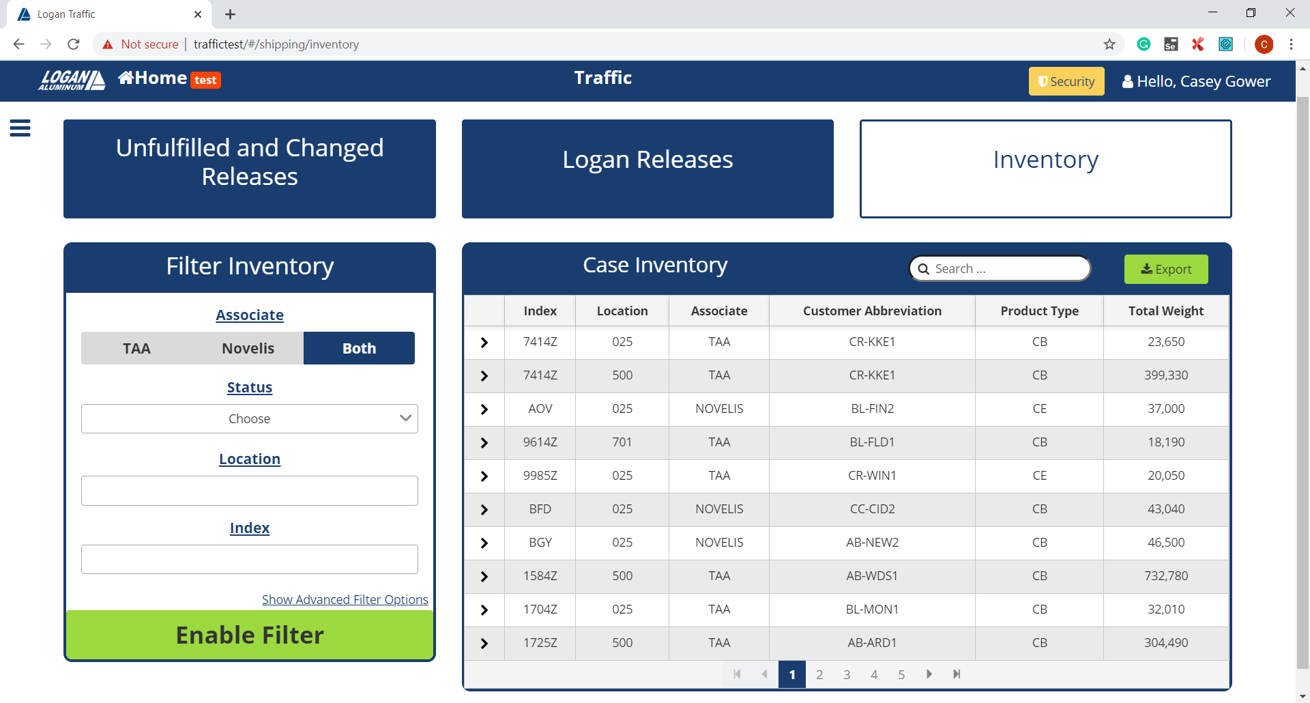
Task: Click the 732,780 total weight cell
Action: (x=1166, y=576)
